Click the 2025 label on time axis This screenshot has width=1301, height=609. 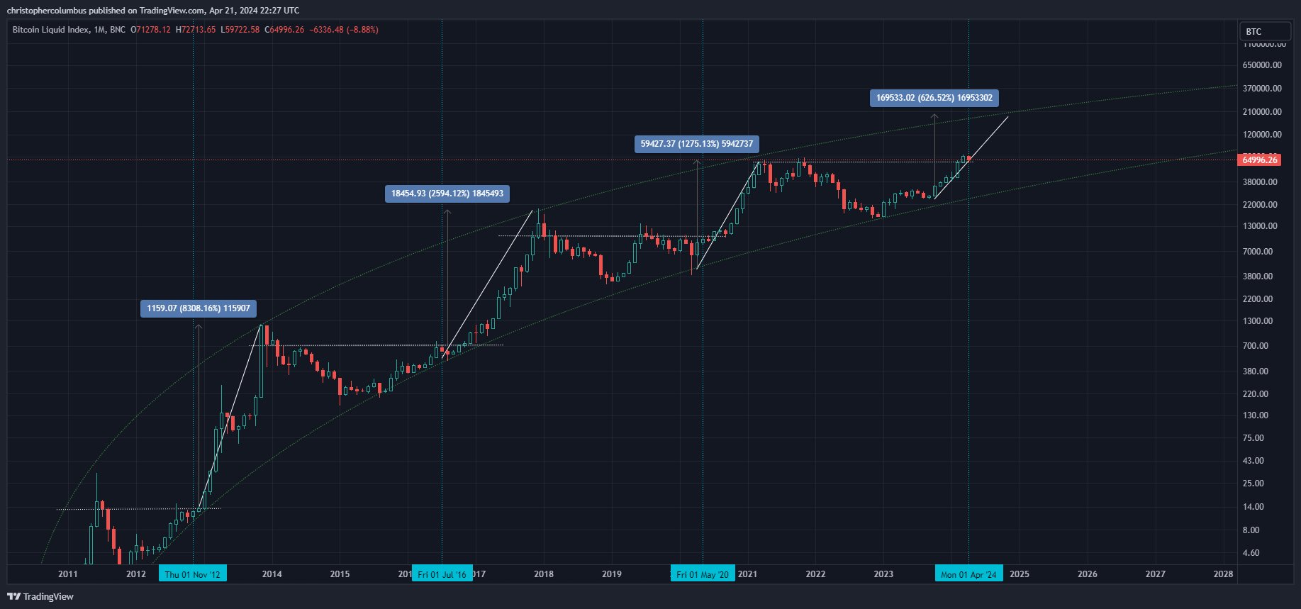pos(1019,574)
